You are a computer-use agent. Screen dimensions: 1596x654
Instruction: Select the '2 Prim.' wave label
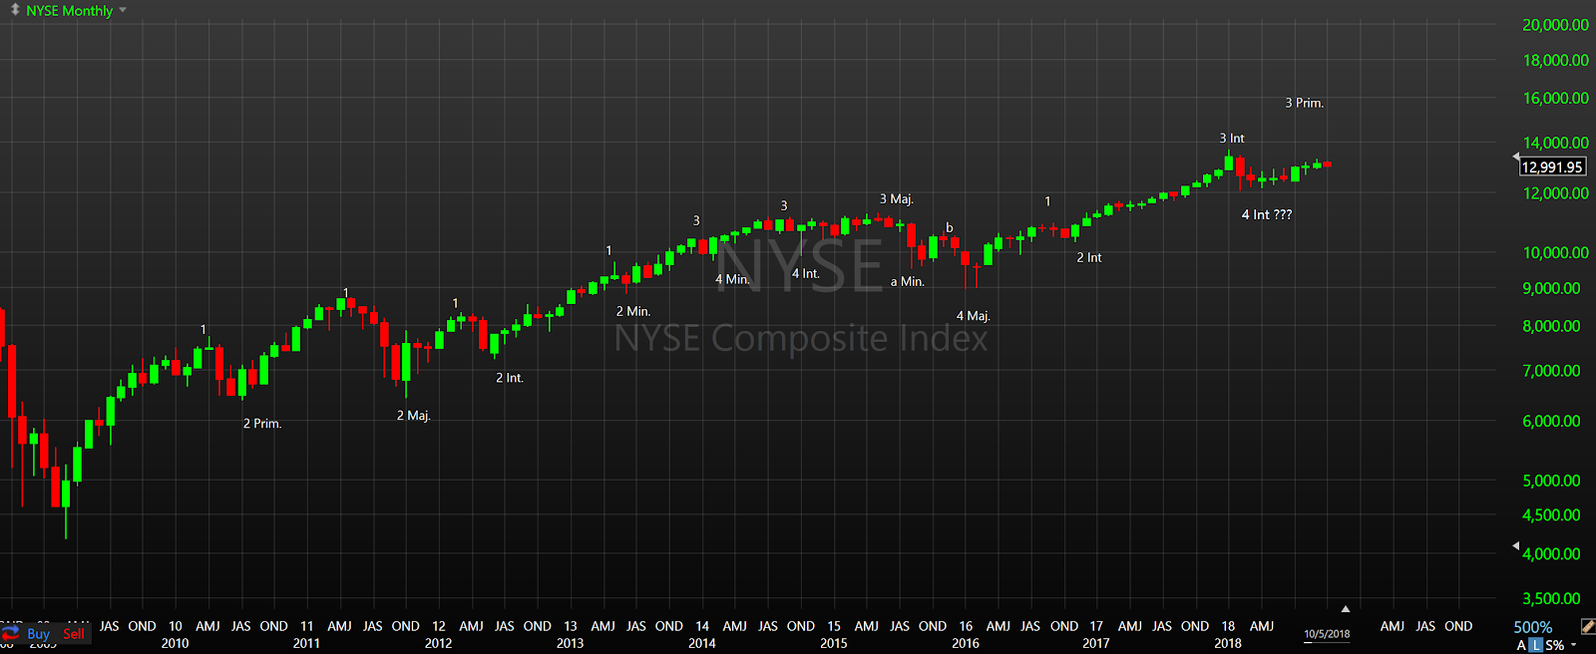262,424
